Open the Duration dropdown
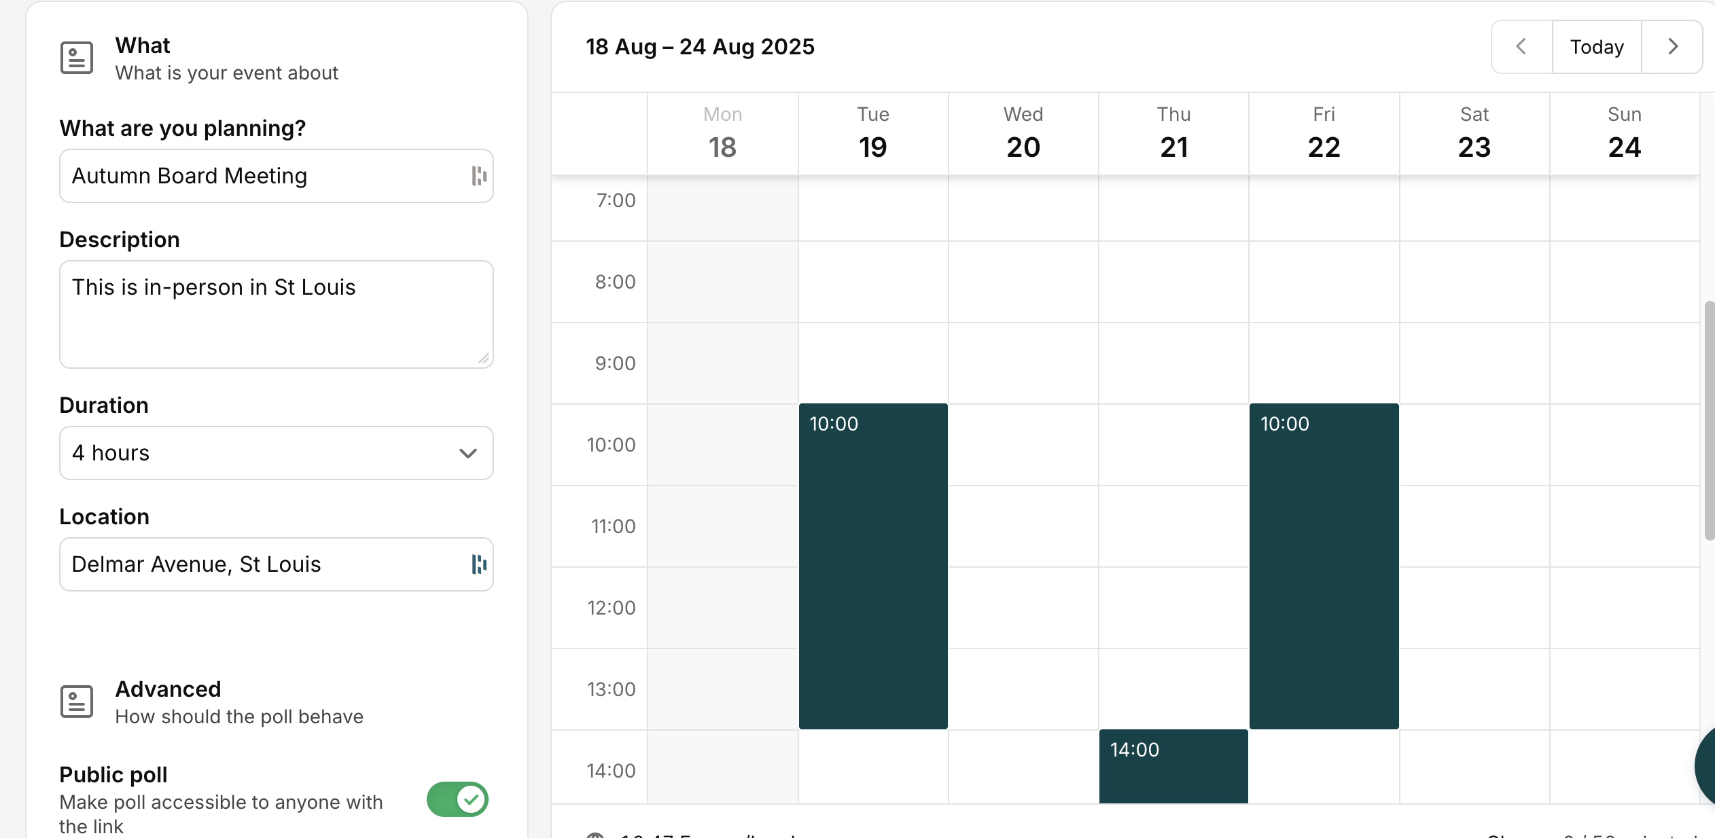This screenshot has height=838, width=1715. pos(276,453)
